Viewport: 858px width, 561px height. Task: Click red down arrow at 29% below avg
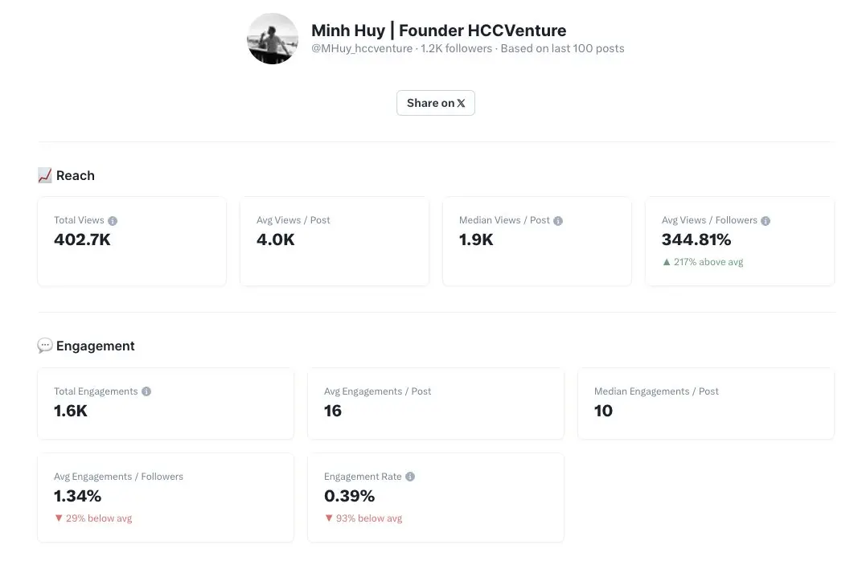[59, 518]
